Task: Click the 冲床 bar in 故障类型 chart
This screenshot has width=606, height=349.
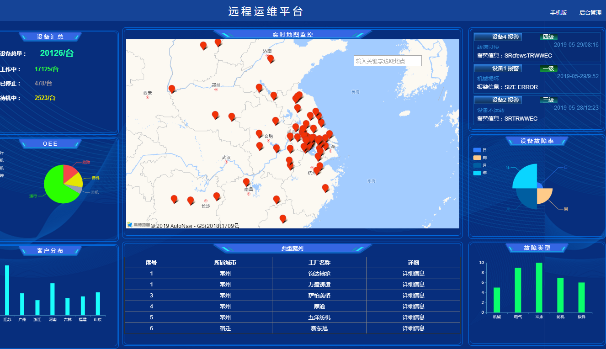Action: pyautogui.click(x=539, y=287)
